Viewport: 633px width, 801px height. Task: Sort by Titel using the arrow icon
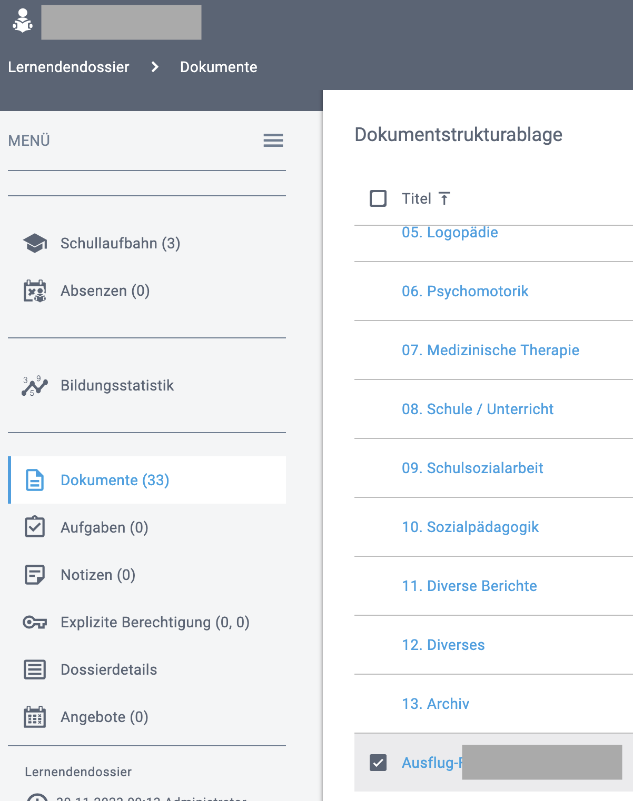444,198
